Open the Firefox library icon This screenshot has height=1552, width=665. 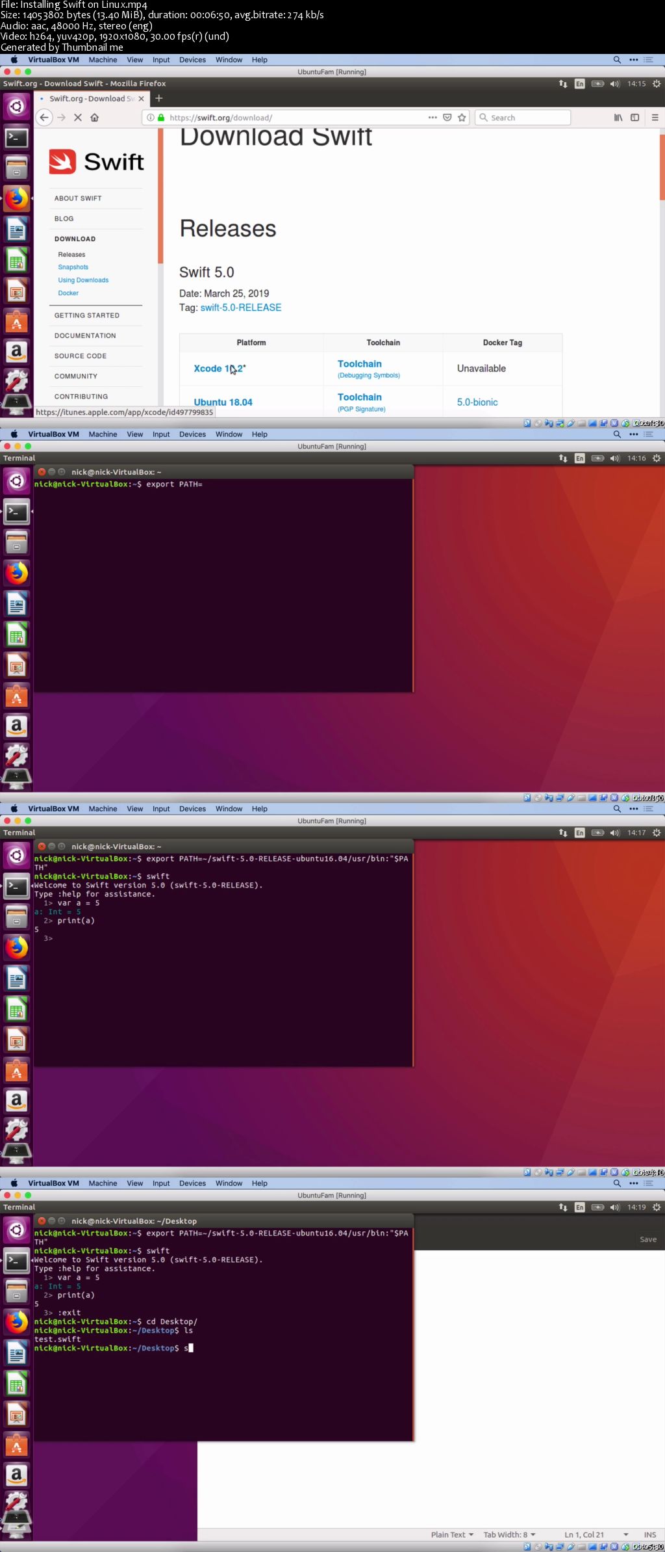pos(618,118)
